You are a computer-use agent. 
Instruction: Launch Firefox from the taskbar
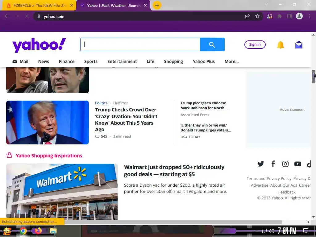38,230
